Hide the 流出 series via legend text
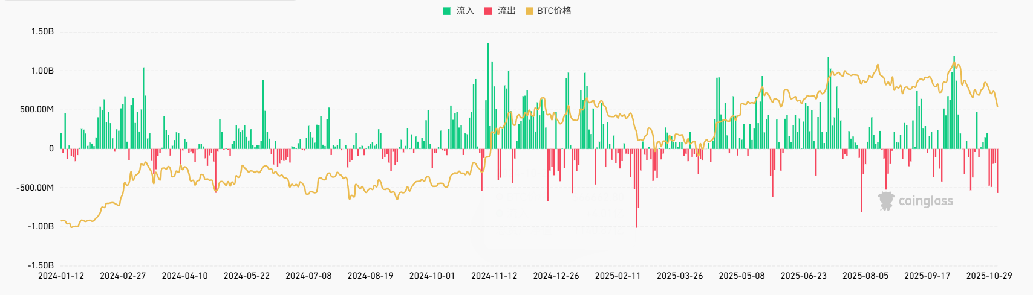The height and width of the screenshot is (295, 1033). click(506, 11)
